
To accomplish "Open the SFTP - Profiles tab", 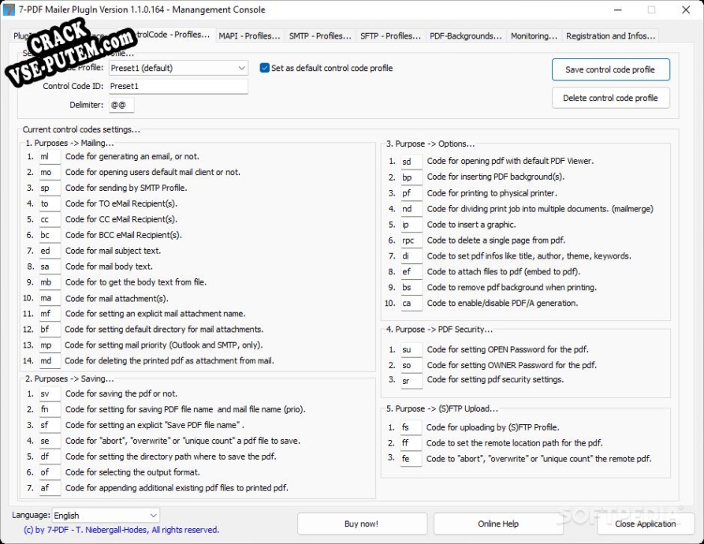I will tap(390, 36).
